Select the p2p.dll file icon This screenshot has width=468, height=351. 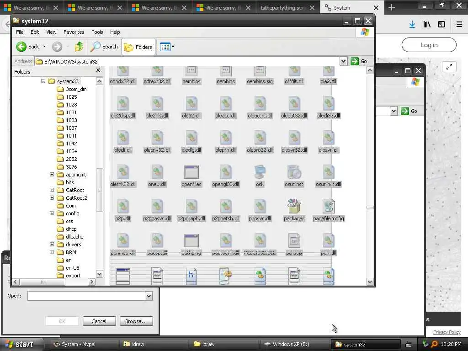click(x=122, y=207)
